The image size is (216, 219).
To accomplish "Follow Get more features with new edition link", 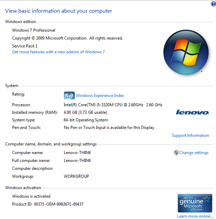I will [58, 52].
